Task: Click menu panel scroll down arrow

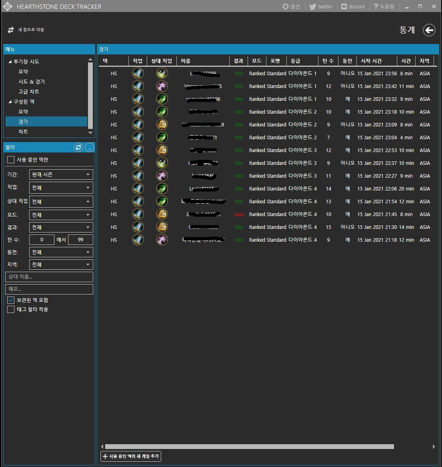Action: (90, 133)
